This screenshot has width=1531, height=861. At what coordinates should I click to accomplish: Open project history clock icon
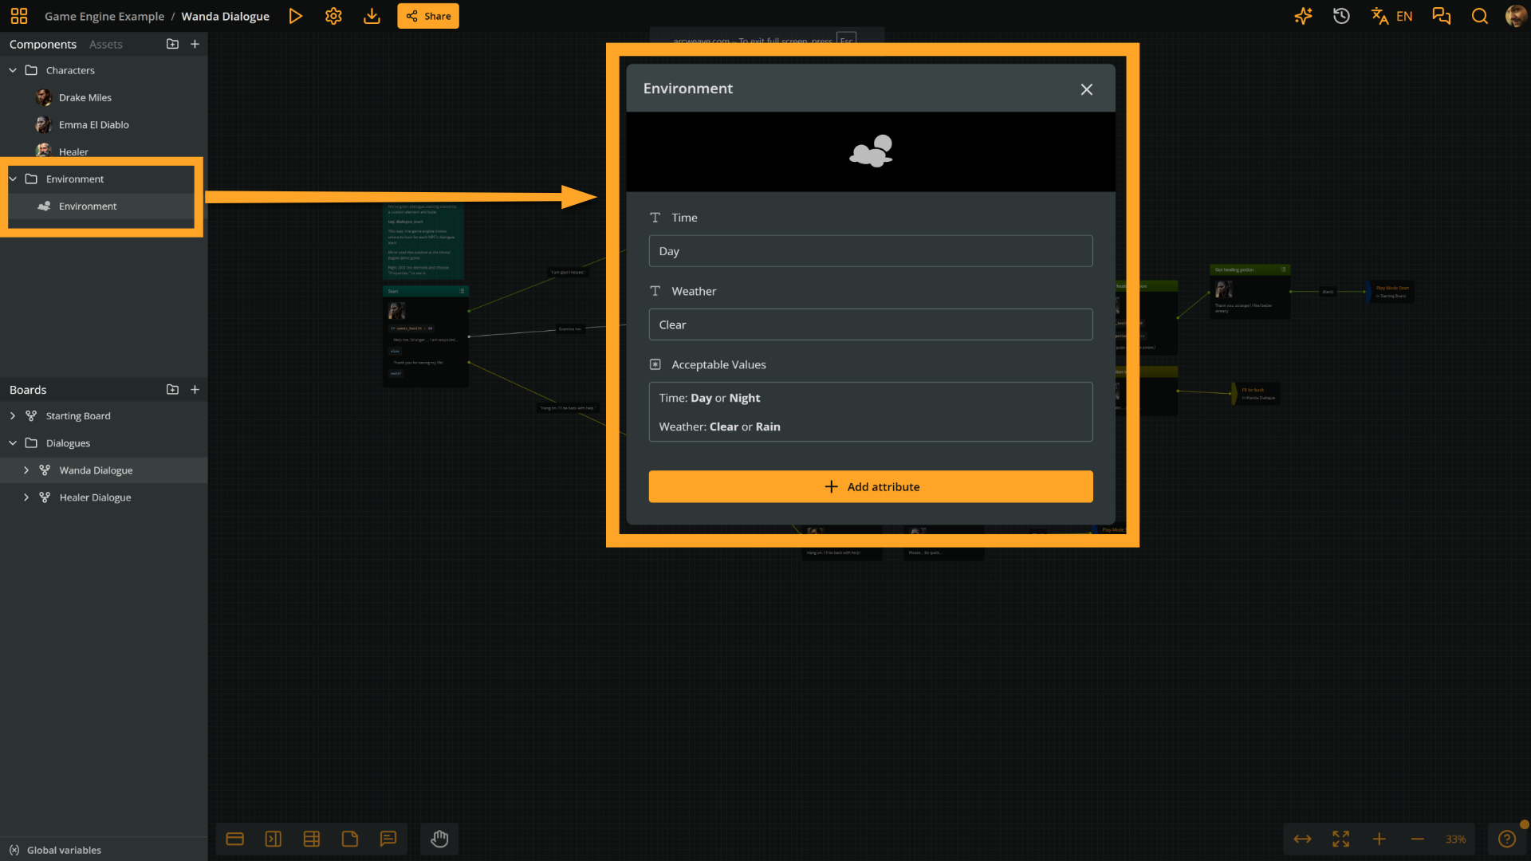pyautogui.click(x=1341, y=16)
